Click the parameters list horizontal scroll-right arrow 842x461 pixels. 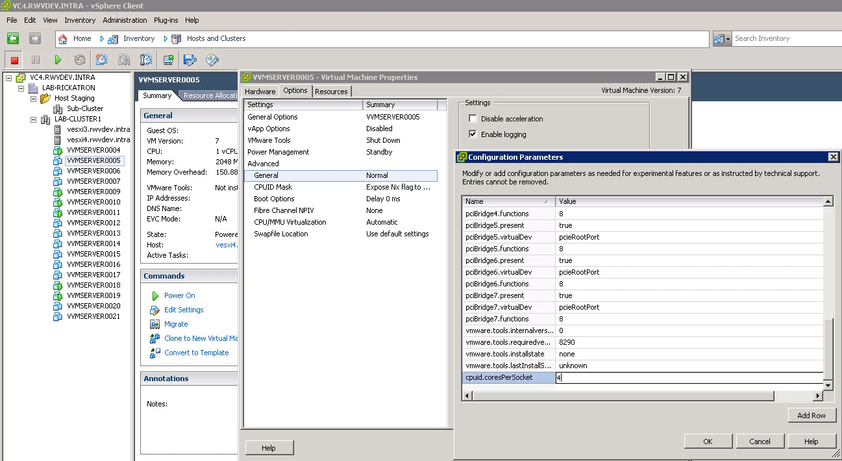coord(818,395)
